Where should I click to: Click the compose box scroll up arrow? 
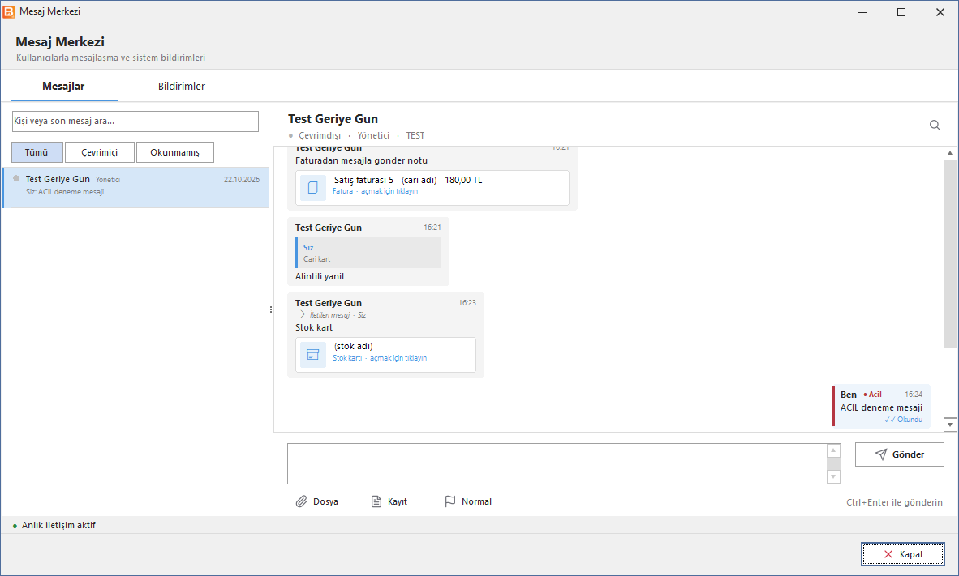coord(833,450)
